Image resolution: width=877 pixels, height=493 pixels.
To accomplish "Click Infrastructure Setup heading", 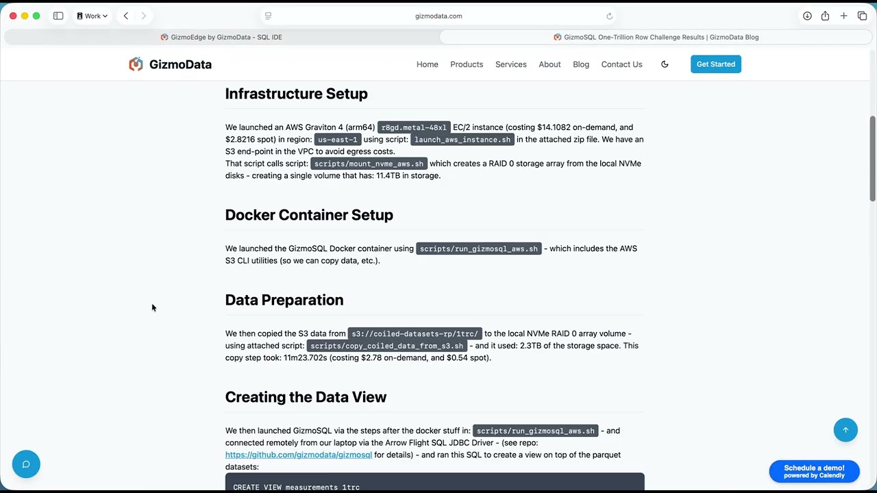I will (297, 94).
